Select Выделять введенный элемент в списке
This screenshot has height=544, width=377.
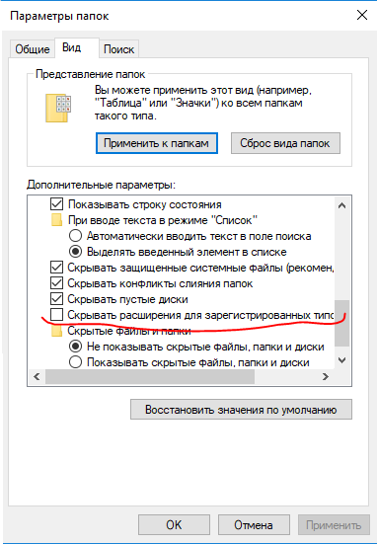75,252
